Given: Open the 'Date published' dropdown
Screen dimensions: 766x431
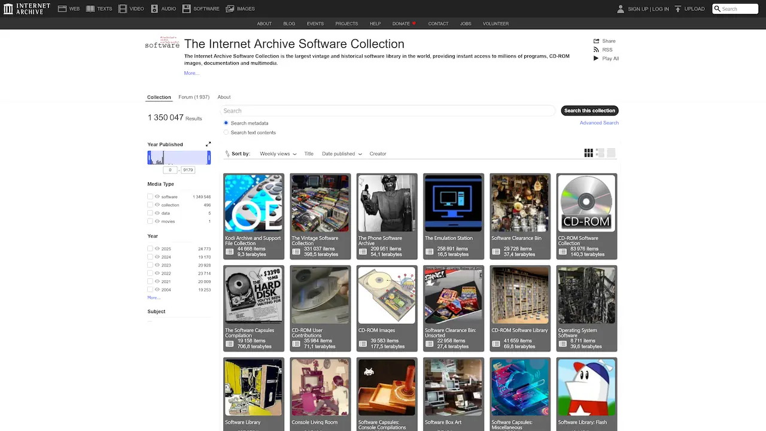Looking at the screenshot, I should [341, 154].
